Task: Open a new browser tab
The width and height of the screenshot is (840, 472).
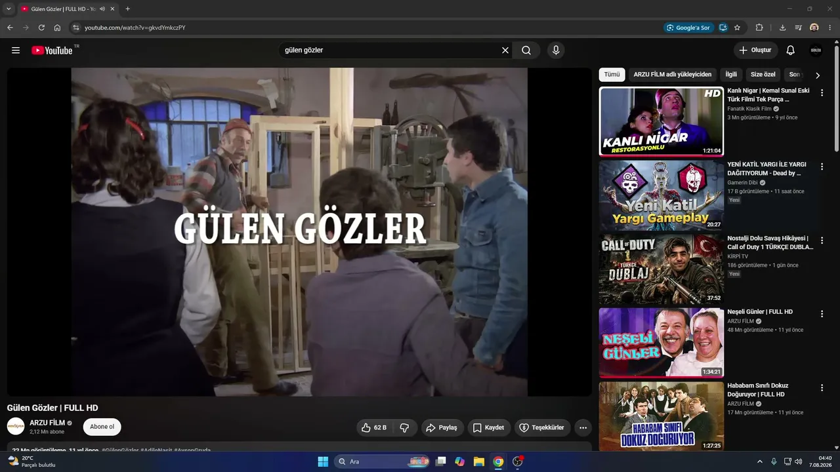Action: tap(127, 9)
